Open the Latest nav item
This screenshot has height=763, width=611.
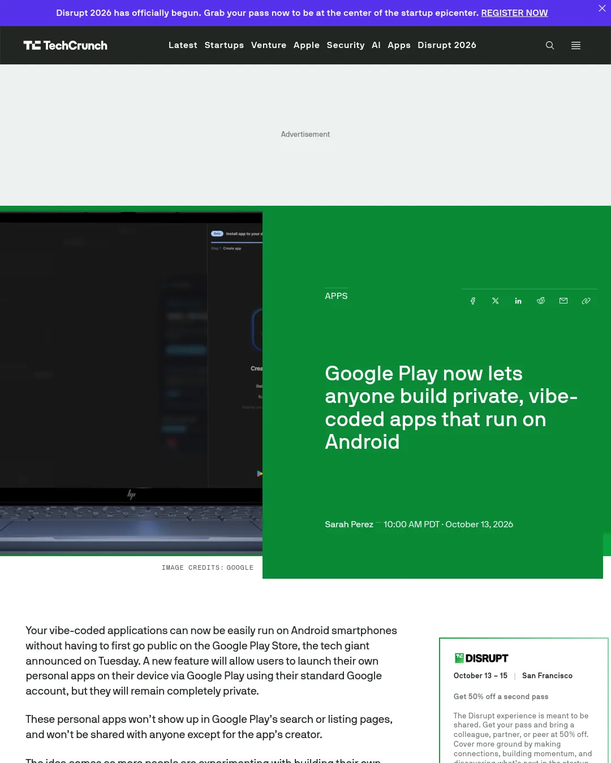click(x=183, y=45)
